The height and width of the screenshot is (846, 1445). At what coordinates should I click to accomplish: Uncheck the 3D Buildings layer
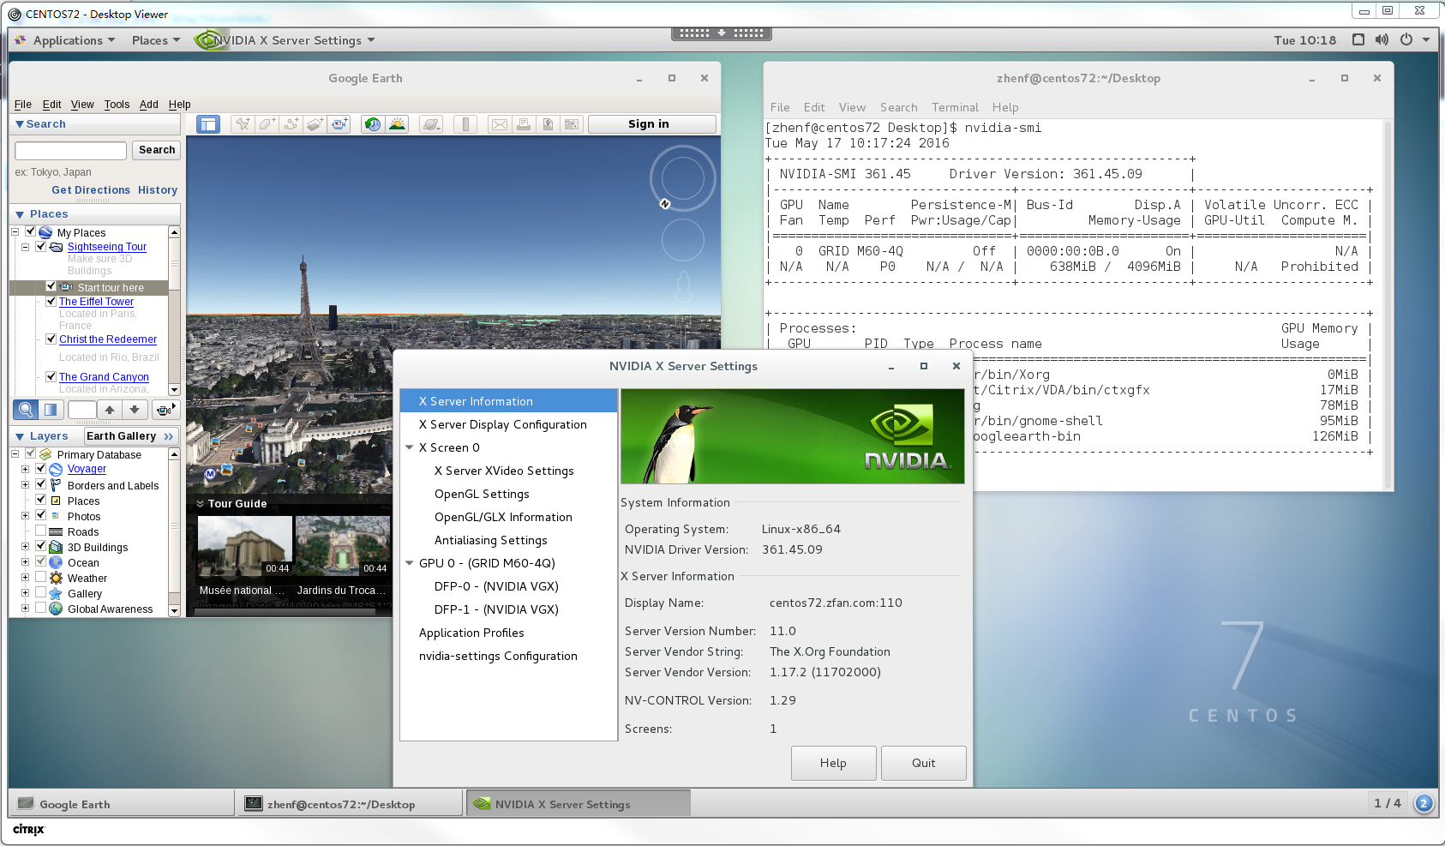pos(40,547)
